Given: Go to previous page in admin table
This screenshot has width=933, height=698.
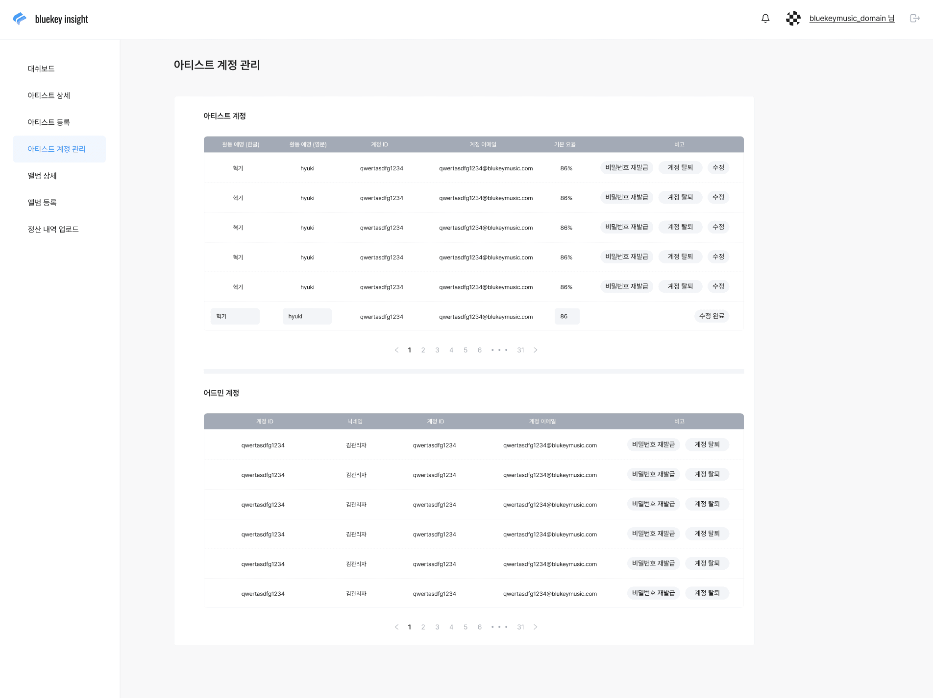Looking at the screenshot, I should pyautogui.click(x=396, y=627).
